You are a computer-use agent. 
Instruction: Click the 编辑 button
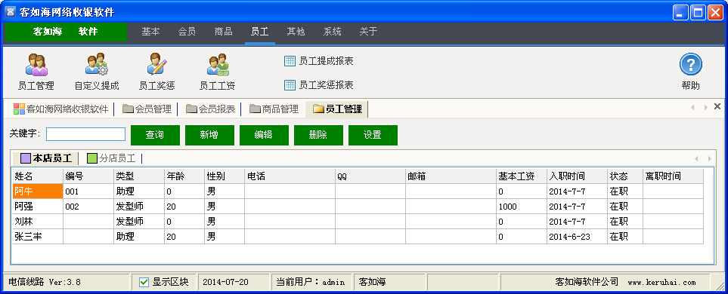(x=264, y=135)
